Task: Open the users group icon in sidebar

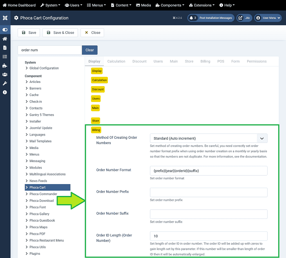Action: point(5,74)
